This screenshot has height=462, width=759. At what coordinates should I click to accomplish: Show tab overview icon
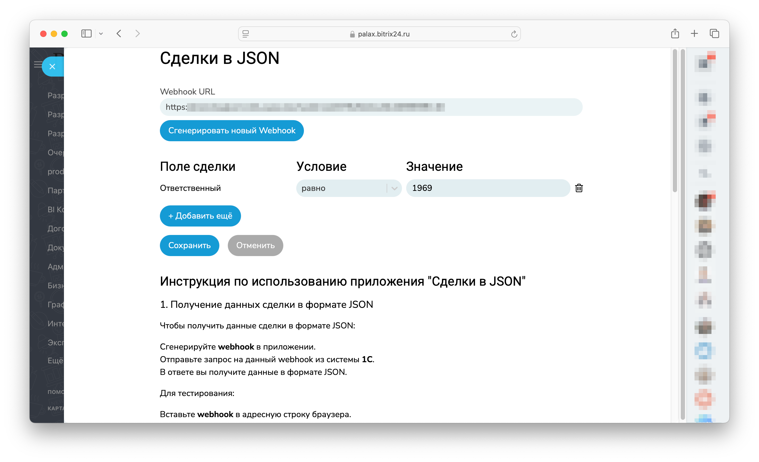coord(714,34)
